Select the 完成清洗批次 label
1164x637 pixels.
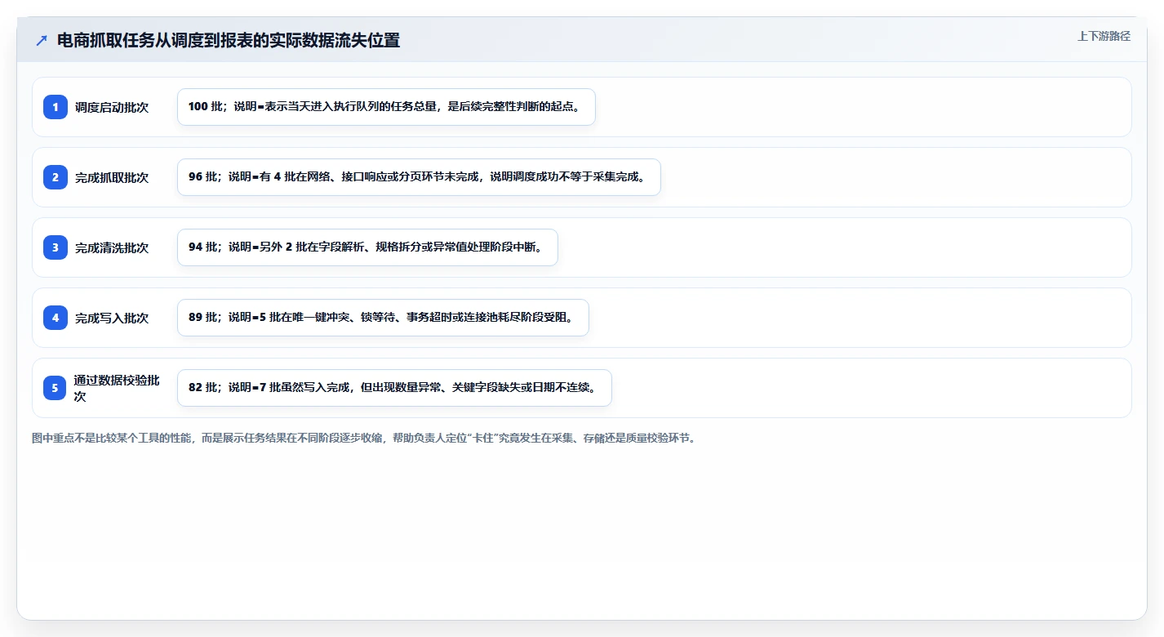coord(112,247)
